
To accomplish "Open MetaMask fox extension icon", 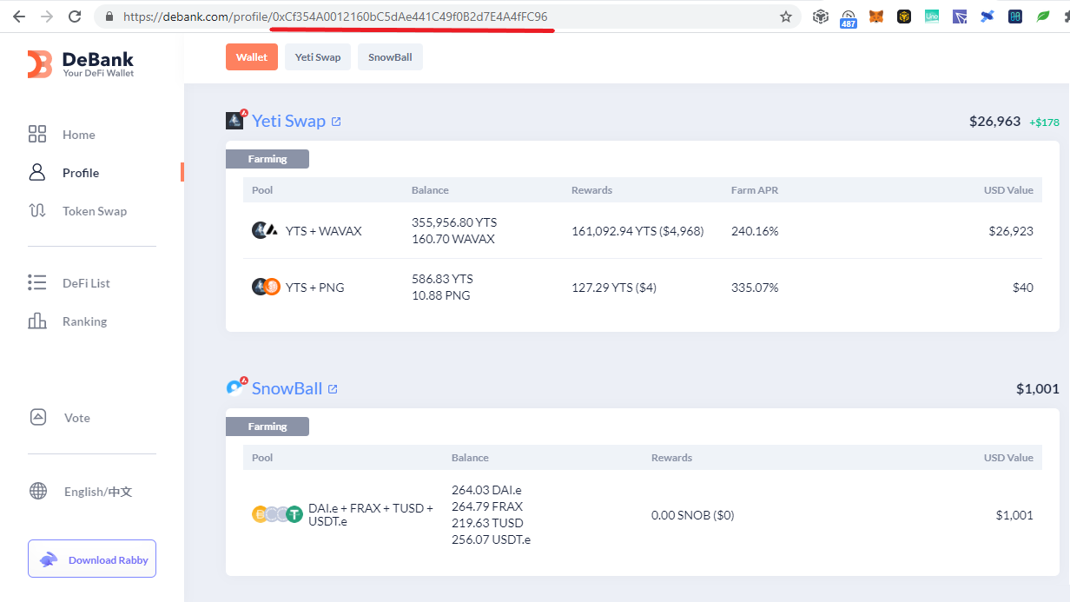I will click(876, 17).
